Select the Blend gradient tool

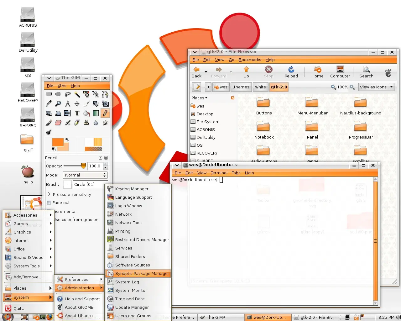(x=96, y=113)
